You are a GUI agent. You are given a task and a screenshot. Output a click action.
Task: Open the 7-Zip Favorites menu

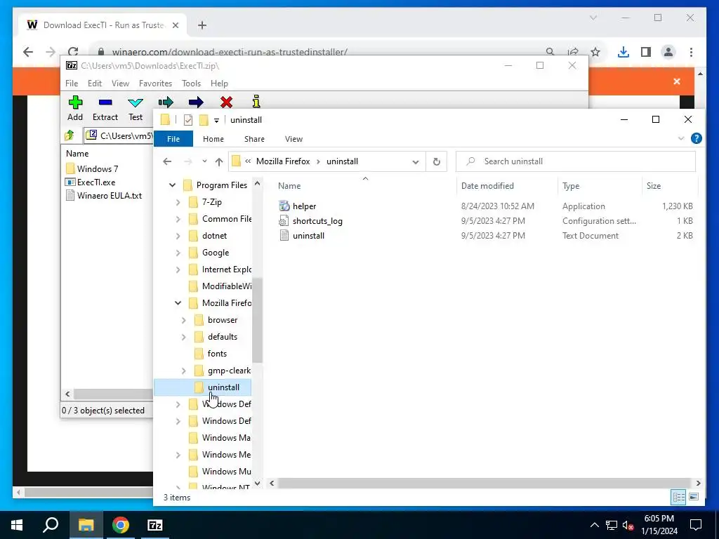click(x=155, y=84)
